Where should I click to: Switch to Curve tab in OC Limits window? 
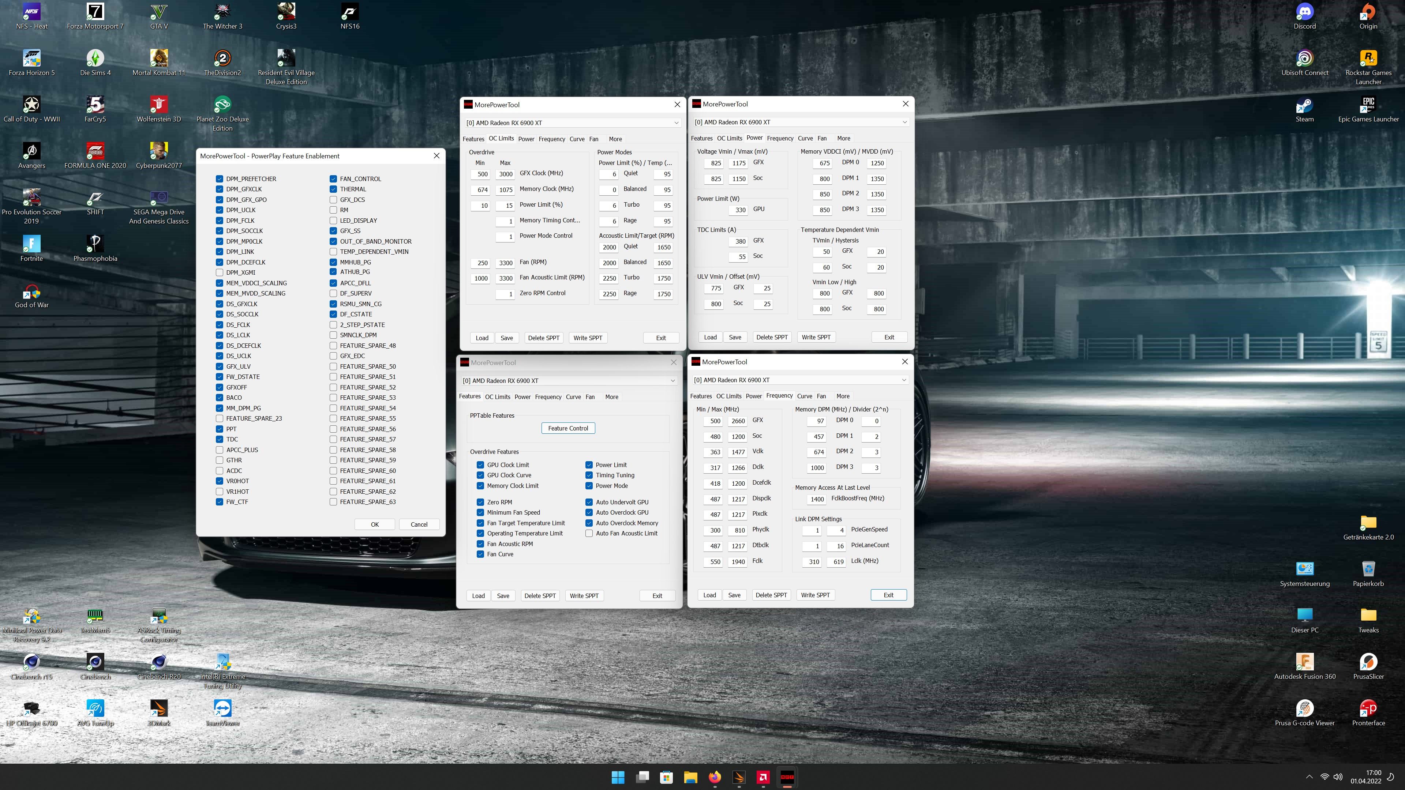point(577,139)
